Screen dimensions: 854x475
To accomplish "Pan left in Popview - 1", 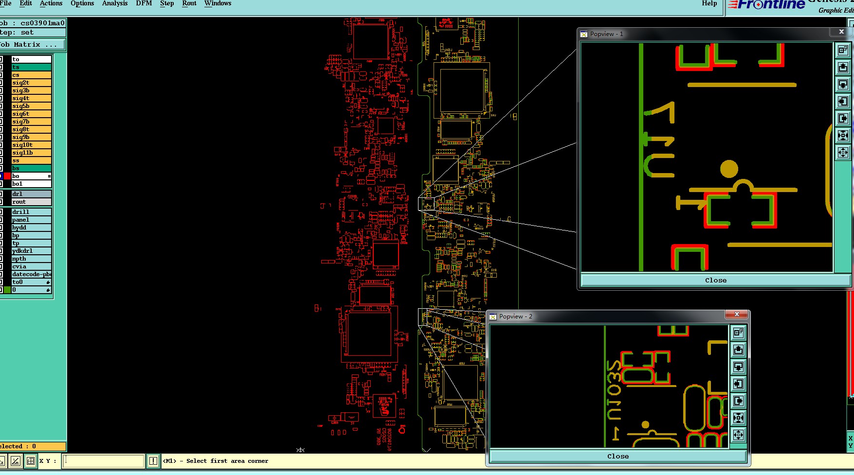I will (843, 101).
